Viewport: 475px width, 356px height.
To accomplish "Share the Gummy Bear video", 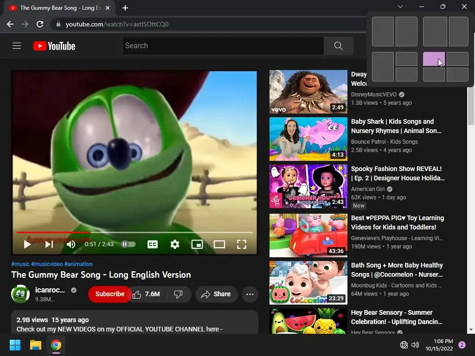I will [x=216, y=294].
